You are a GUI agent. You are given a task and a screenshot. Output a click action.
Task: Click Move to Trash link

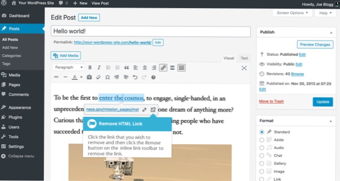click(x=271, y=101)
